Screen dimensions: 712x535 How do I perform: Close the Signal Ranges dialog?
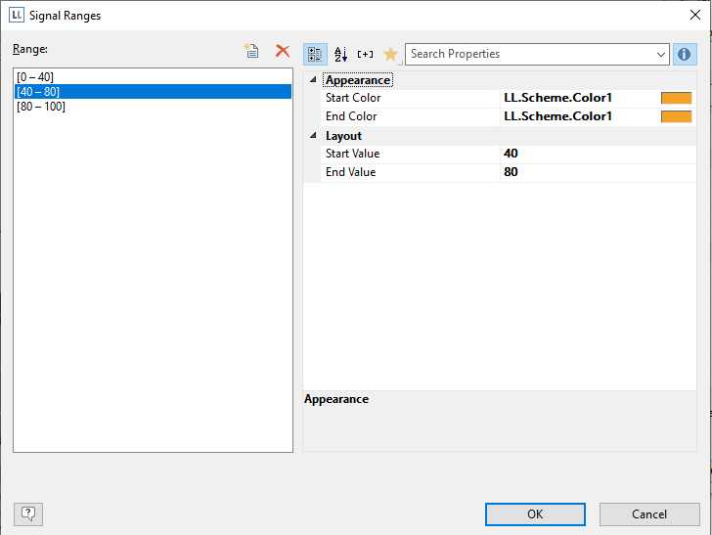click(x=695, y=15)
